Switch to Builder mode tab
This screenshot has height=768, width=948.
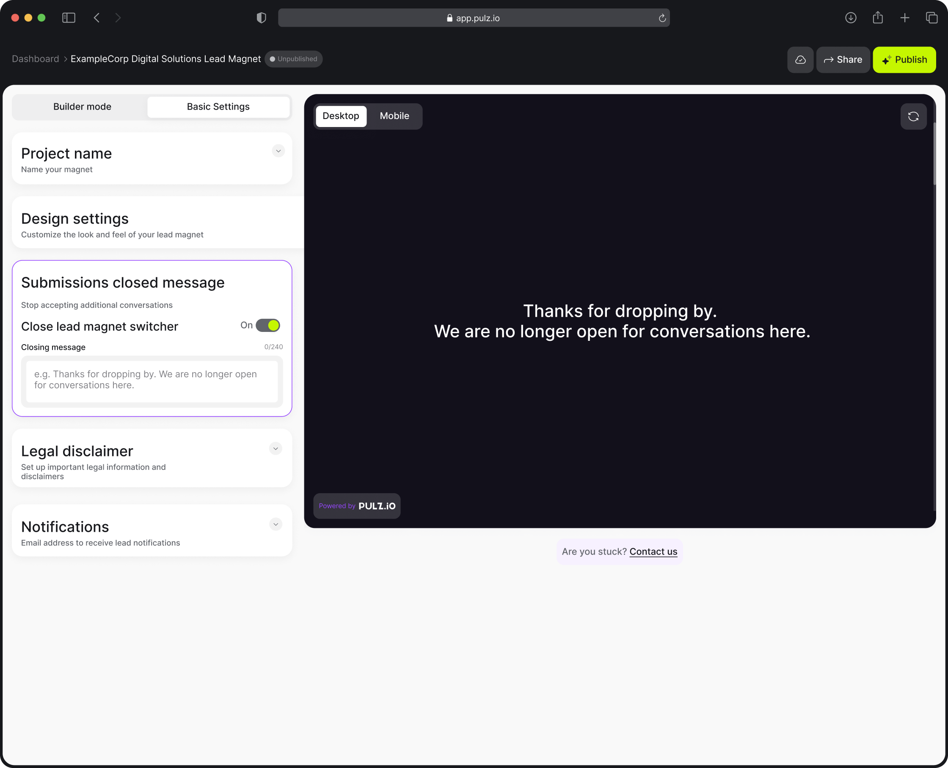pos(82,106)
